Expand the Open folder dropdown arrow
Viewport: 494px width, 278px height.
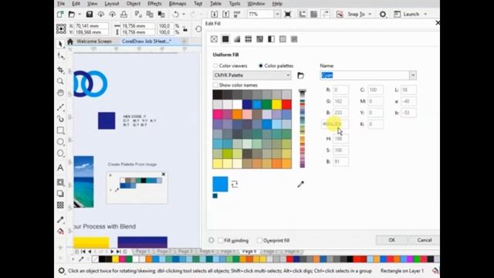pyautogui.click(x=80, y=14)
